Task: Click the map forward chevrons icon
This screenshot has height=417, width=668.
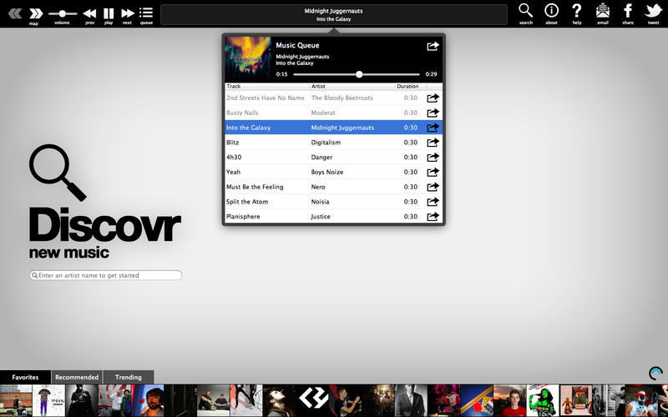Action: 36,13
